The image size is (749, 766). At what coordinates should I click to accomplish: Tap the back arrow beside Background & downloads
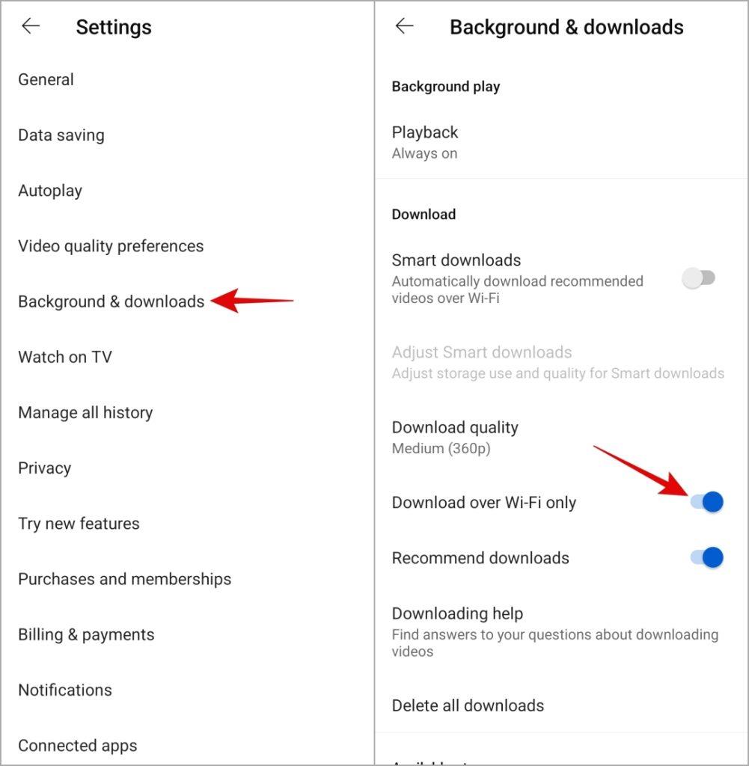click(405, 26)
